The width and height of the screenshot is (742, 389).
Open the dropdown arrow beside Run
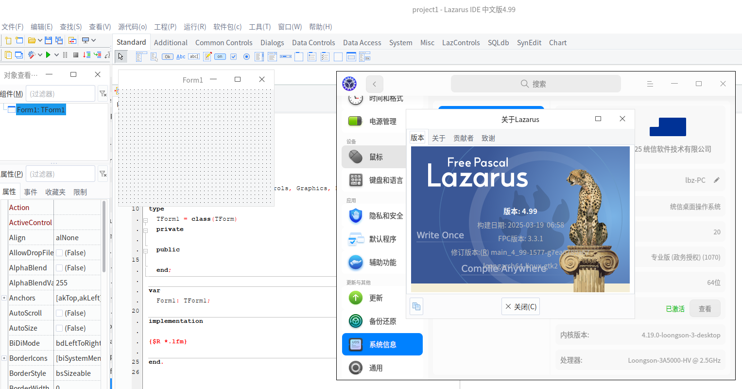click(x=56, y=55)
